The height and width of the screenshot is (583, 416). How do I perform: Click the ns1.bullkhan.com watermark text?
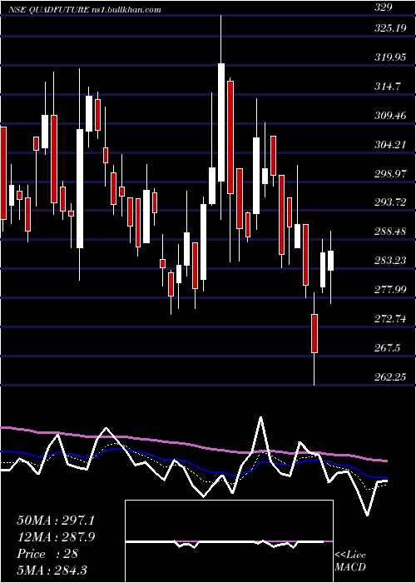coord(126,10)
